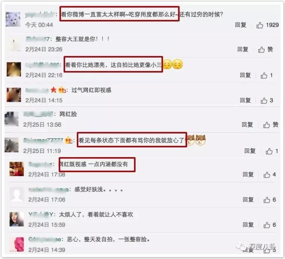Open avatar of 太烦人了 commenter
Screen dimensions: 285x259
click(17, 219)
